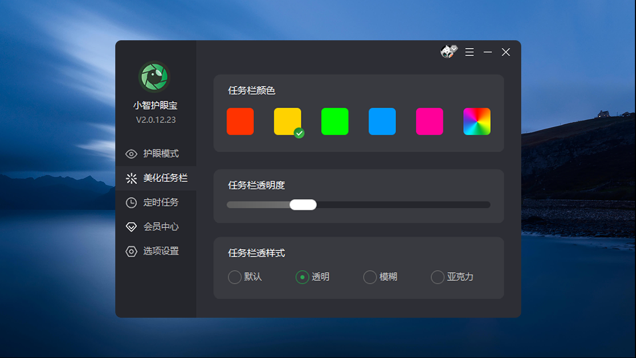Click the taskbar transparency slider handle

[x=303, y=204]
